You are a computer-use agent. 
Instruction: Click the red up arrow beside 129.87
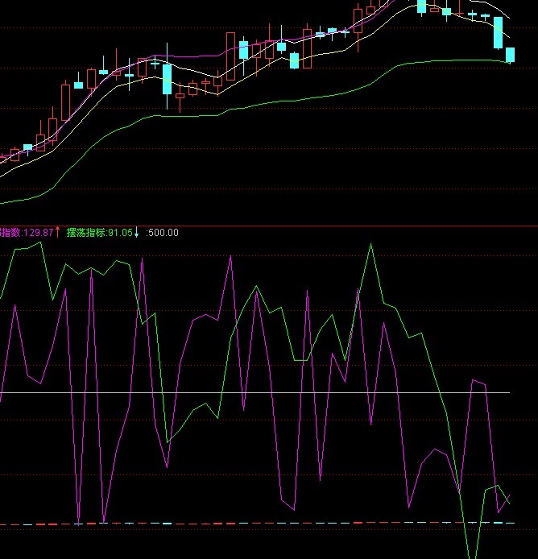click(58, 233)
